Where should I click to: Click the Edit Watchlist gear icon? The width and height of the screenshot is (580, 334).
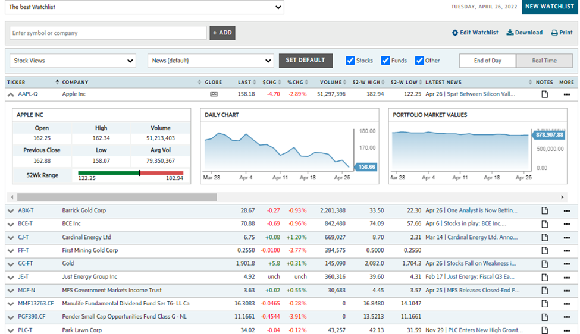[x=455, y=33]
